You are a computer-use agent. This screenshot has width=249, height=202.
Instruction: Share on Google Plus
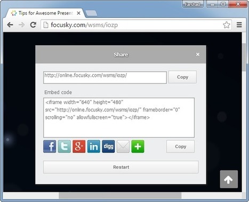(79, 147)
